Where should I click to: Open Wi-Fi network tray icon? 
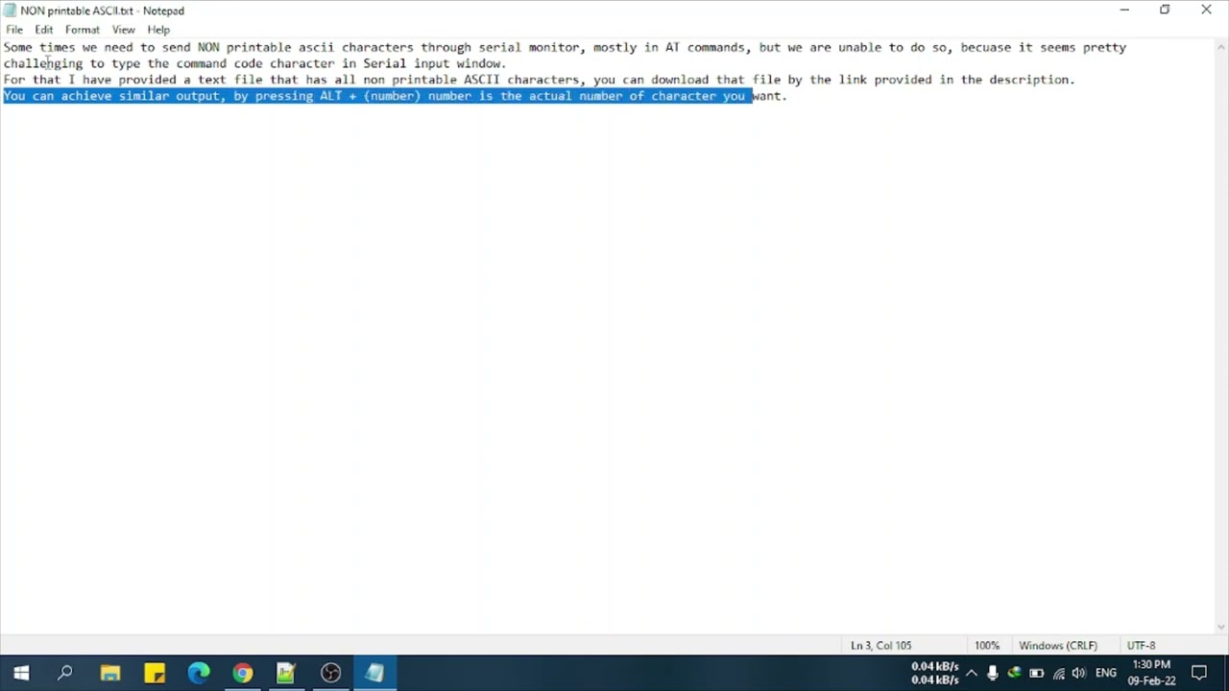point(1058,673)
